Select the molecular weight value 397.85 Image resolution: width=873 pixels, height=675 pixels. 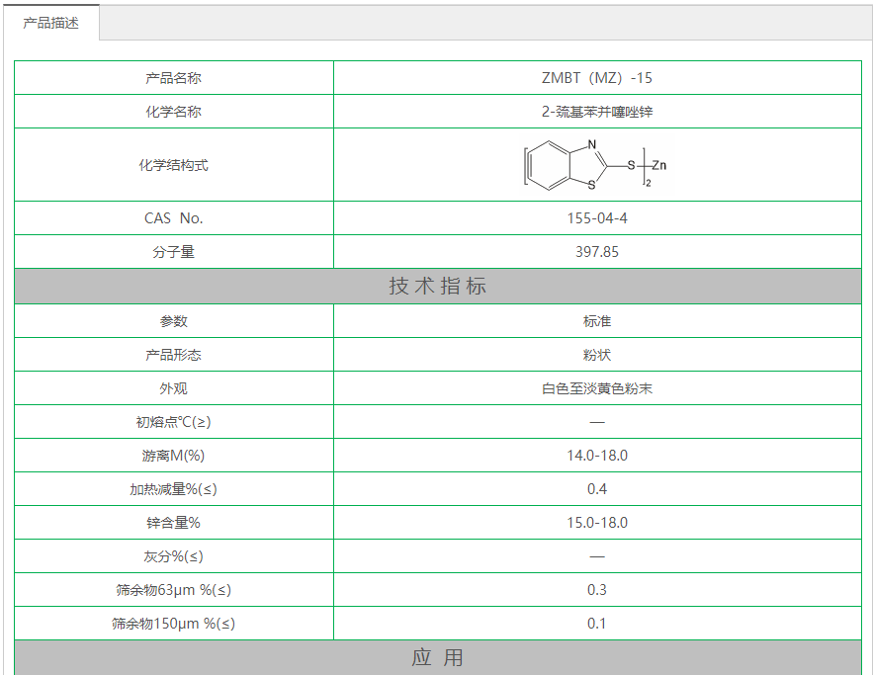596,252
